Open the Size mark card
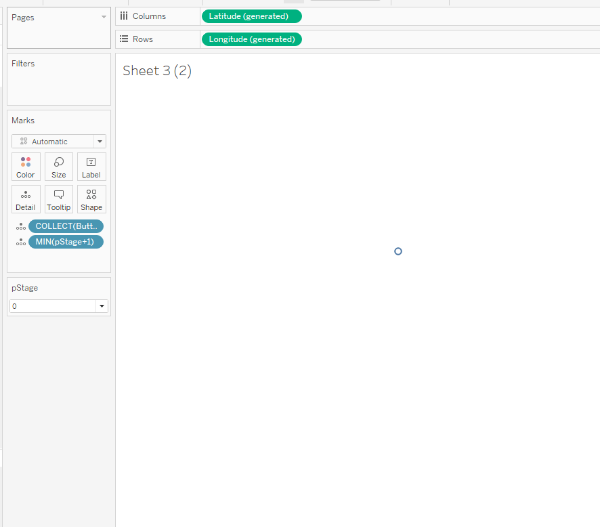This screenshot has height=527, width=600. click(59, 167)
